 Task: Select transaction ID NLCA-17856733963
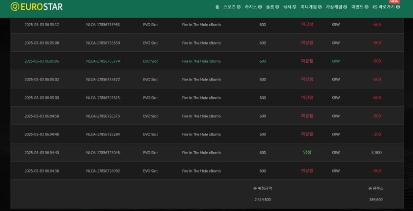pyautogui.click(x=103, y=25)
